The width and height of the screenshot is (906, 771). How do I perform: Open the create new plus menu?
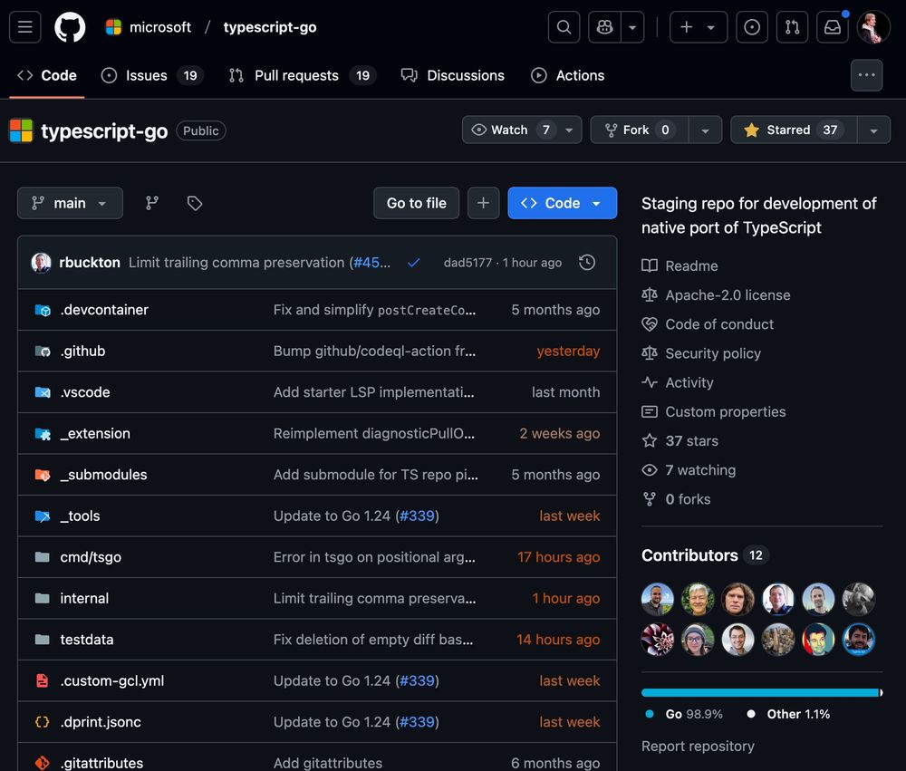[x=698, y=27]
